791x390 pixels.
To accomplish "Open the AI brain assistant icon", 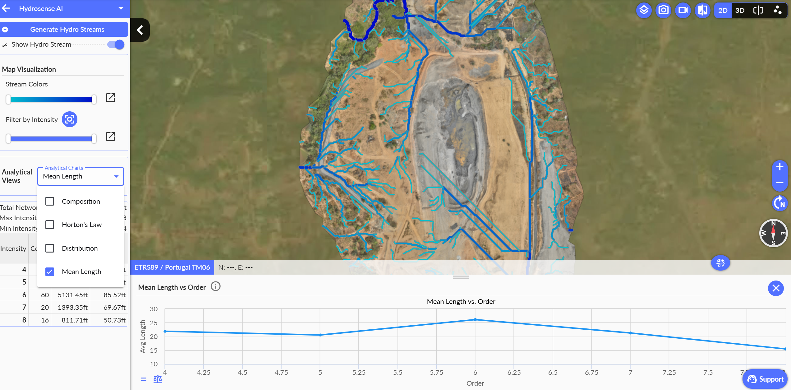I will pos(720,263).
